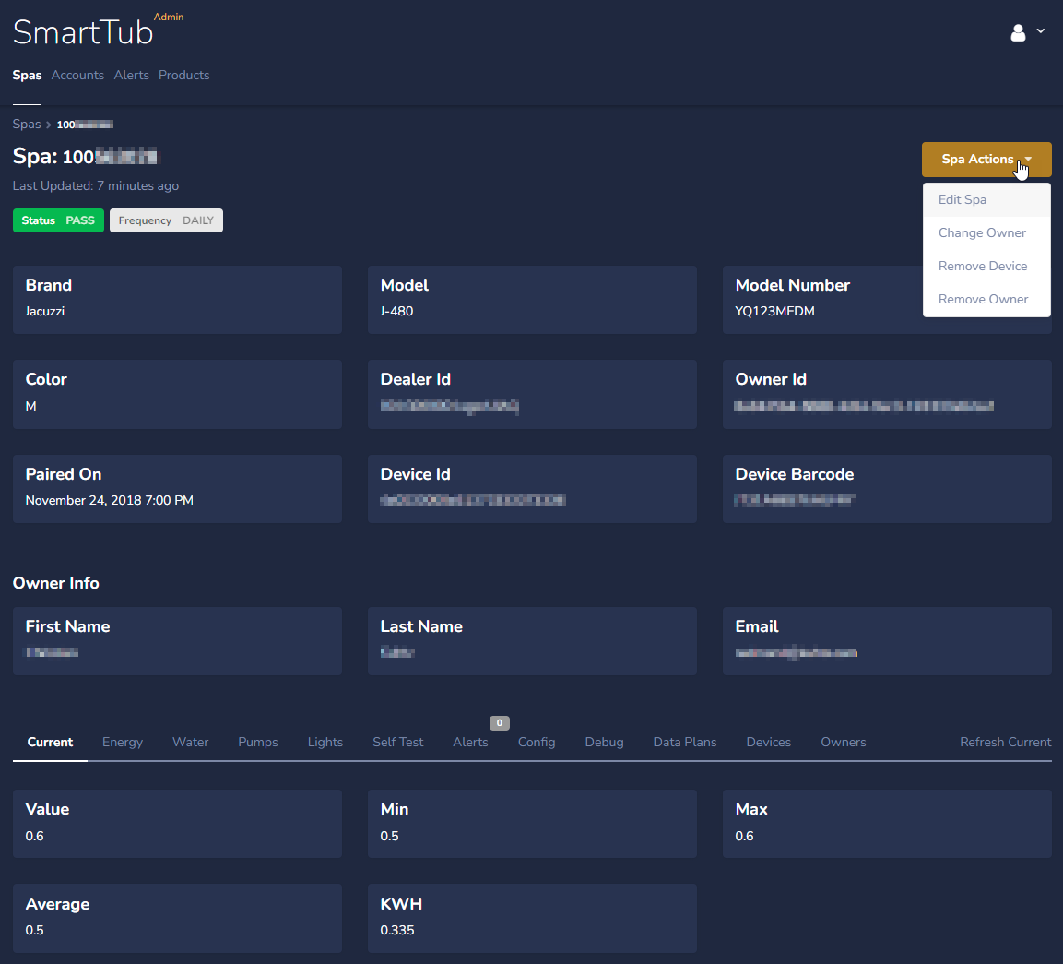
Task: Open the Debug tab
Action: point(604,743)
